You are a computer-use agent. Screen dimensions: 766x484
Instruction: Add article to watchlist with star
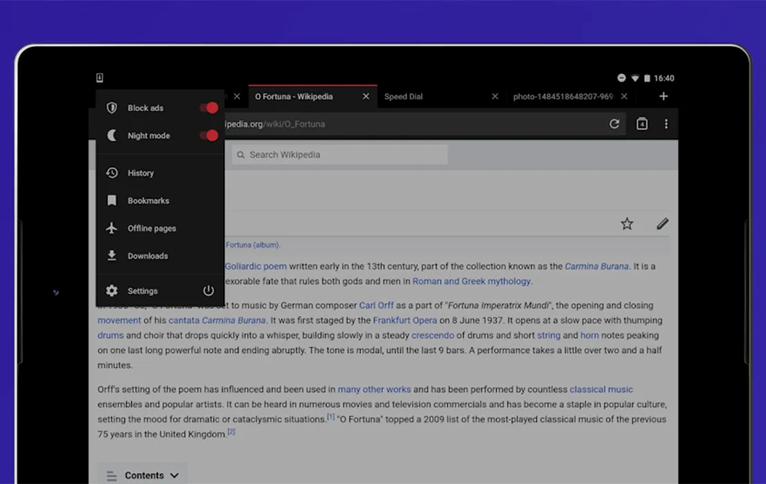tap(627, 224)
